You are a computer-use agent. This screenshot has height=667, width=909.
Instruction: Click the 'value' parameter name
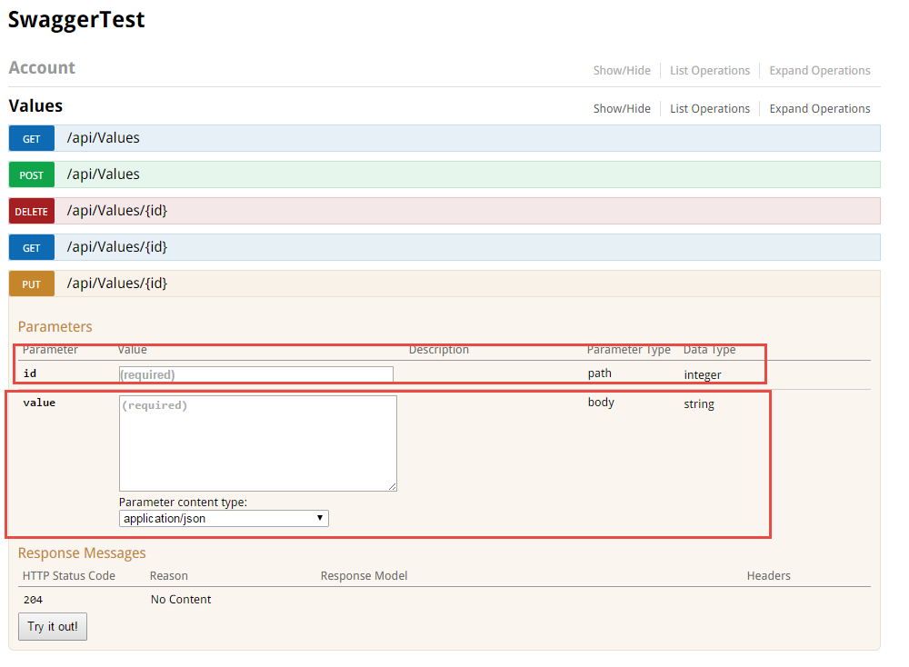(x=39, y=403)
